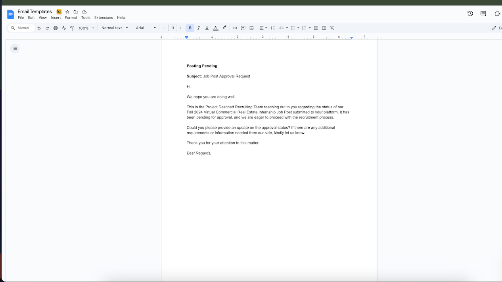The image size is (502, 282).
Task: Expand numbered list options arrow
Action: pos(310,28)
